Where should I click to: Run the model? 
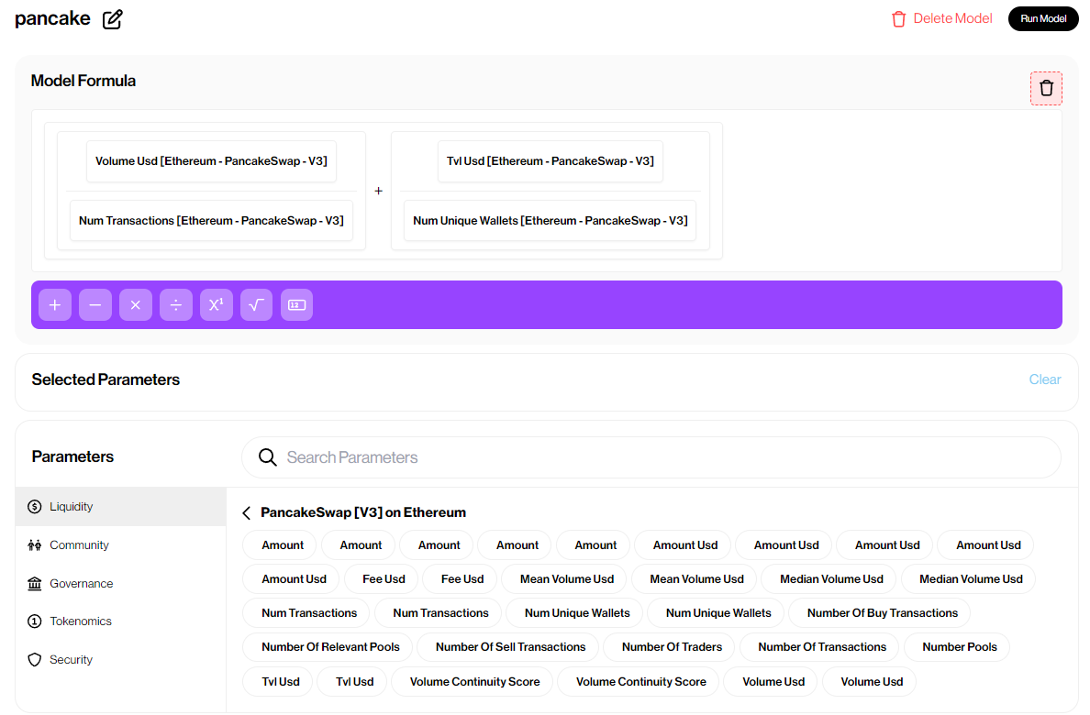pos(1042,18)
